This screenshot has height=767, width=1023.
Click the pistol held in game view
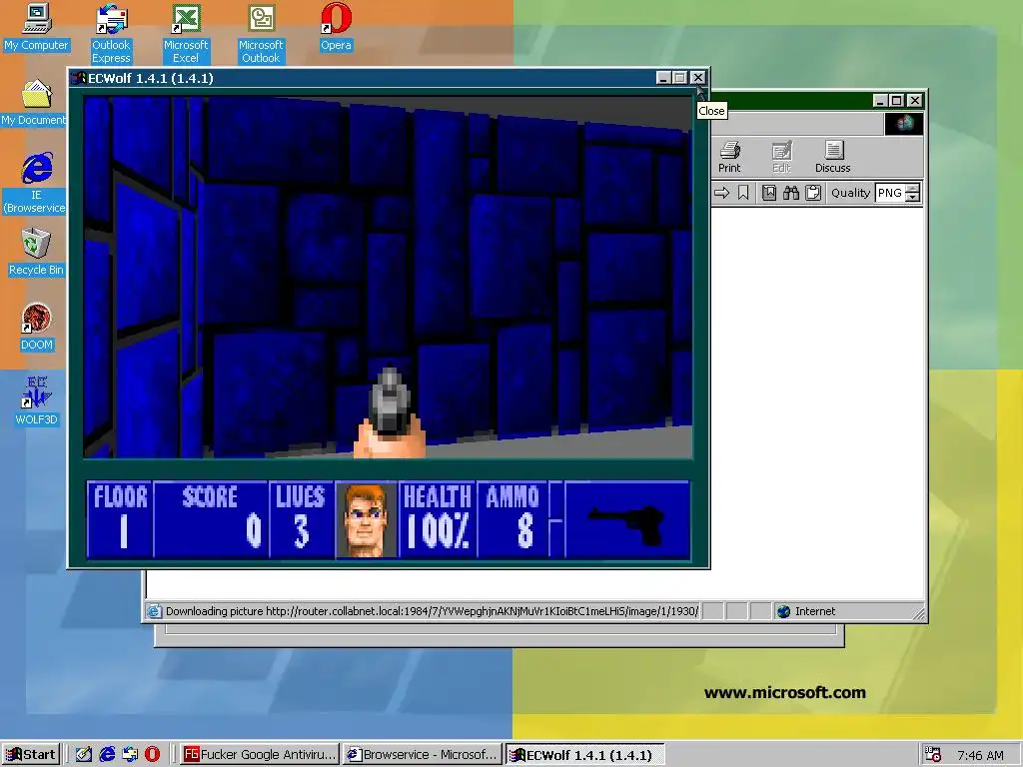390,412
